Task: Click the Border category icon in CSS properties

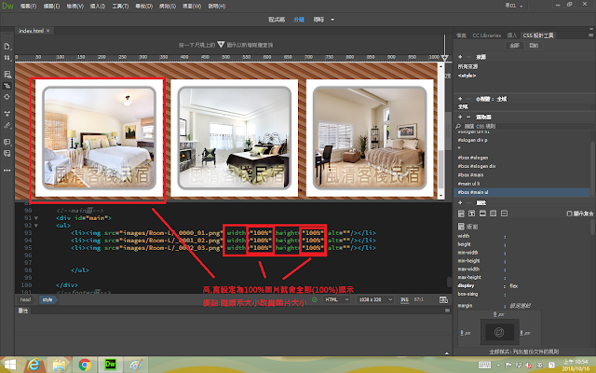Action: 482,214
